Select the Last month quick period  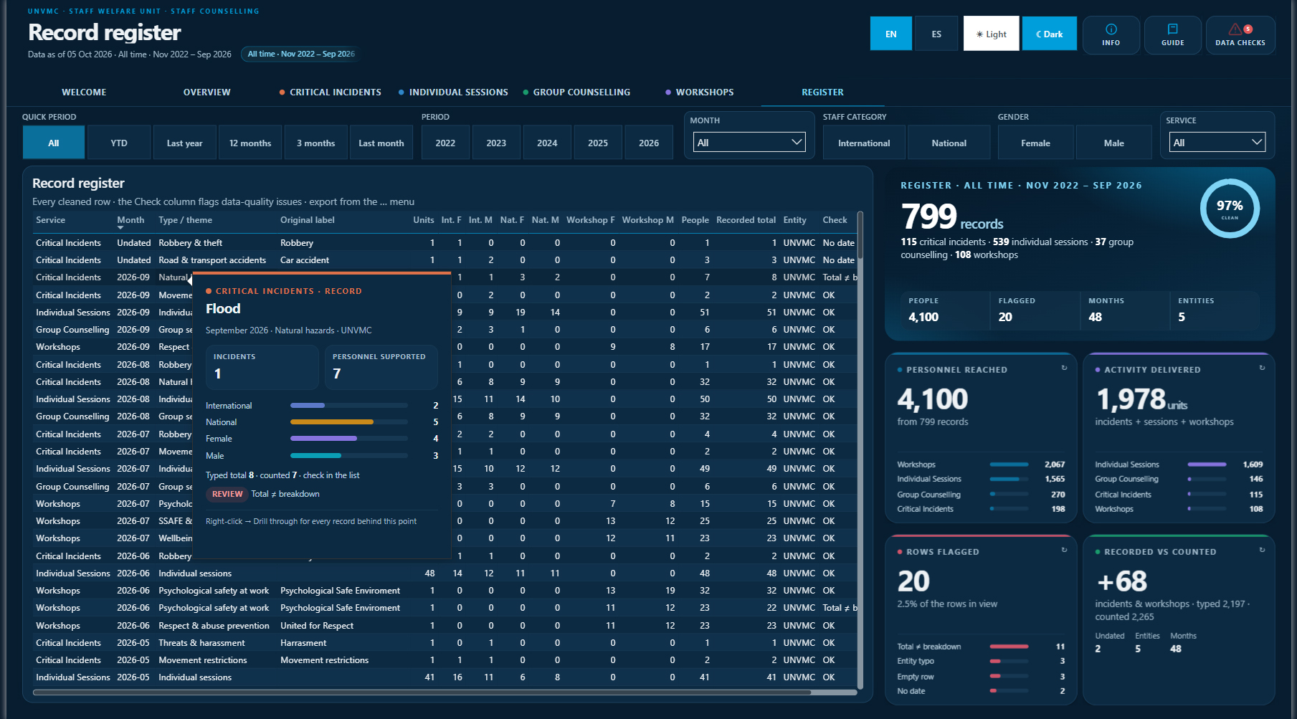pyautogui.click(x=381, y=143)
